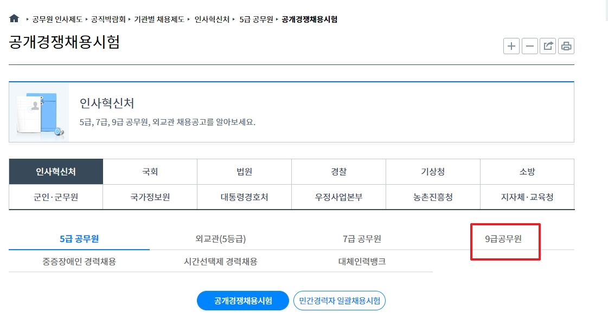Click the printer icon to print page
The image size is (608, 319).
tap(566, 46)
